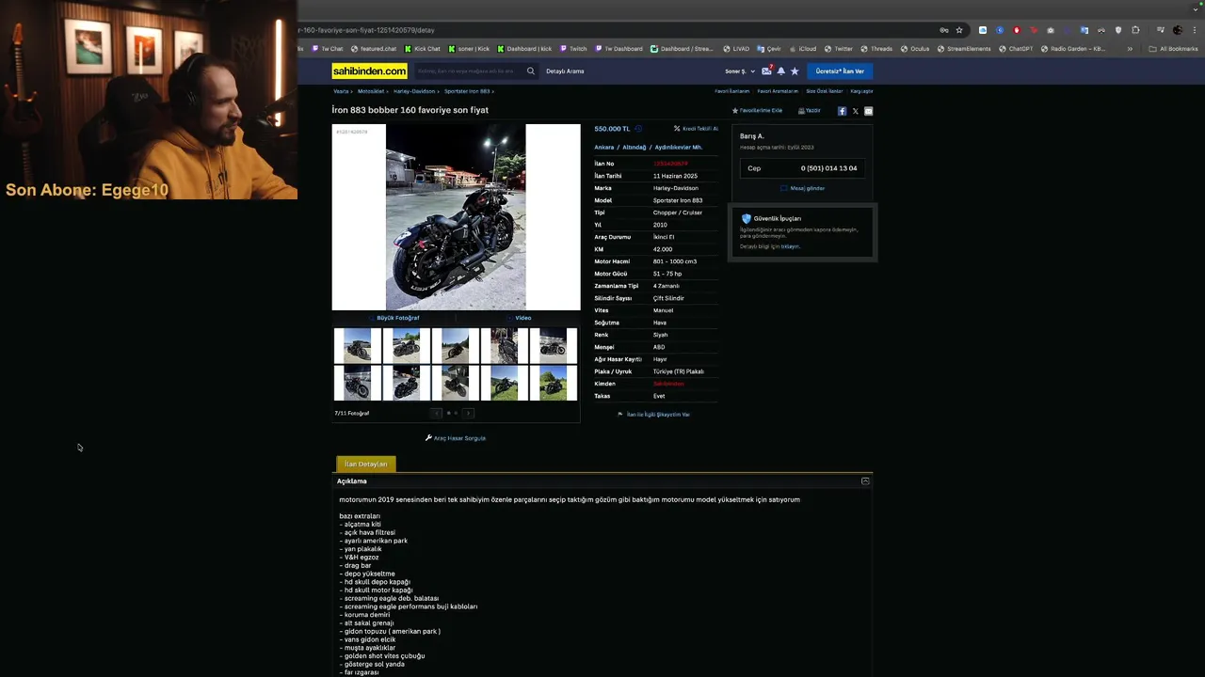Open the Kick Chat bookmark

coord(423,49)
